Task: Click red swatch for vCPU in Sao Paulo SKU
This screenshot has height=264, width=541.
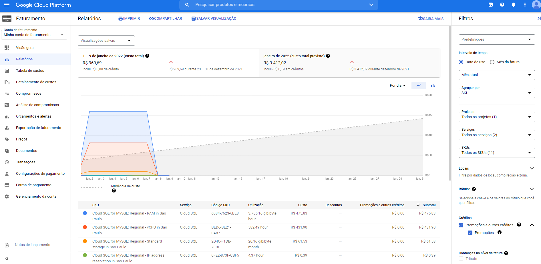Action: tap(85, 227)
